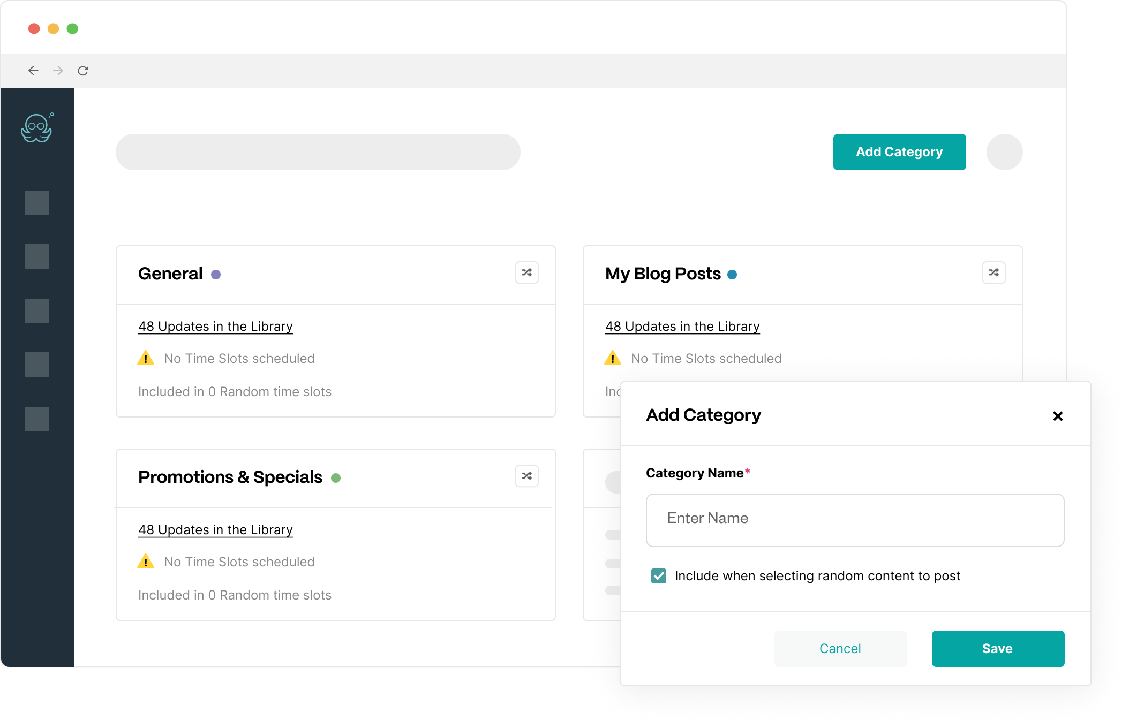Viewport: 1129px width, 728px height.
Task: Click the first sidebar navigation square
Action: click(x=37, y=203)
